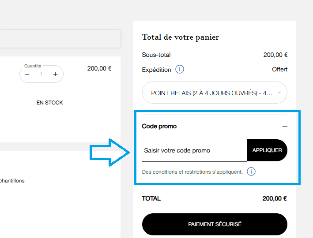Click the Code promo section header
This screenshot has height=238, width=313.
159,126
